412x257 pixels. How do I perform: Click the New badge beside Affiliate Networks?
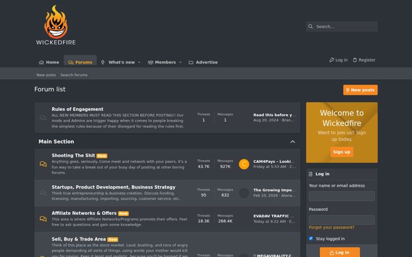[x=123, y=214]
